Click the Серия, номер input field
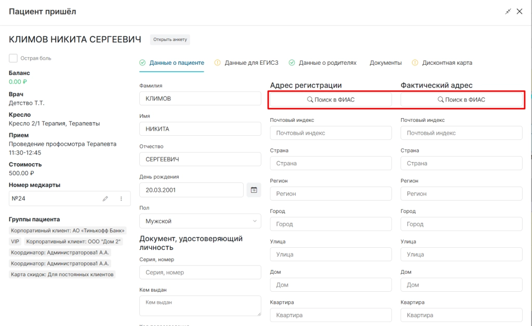The image size is (532, 326). tap(200, 272)
